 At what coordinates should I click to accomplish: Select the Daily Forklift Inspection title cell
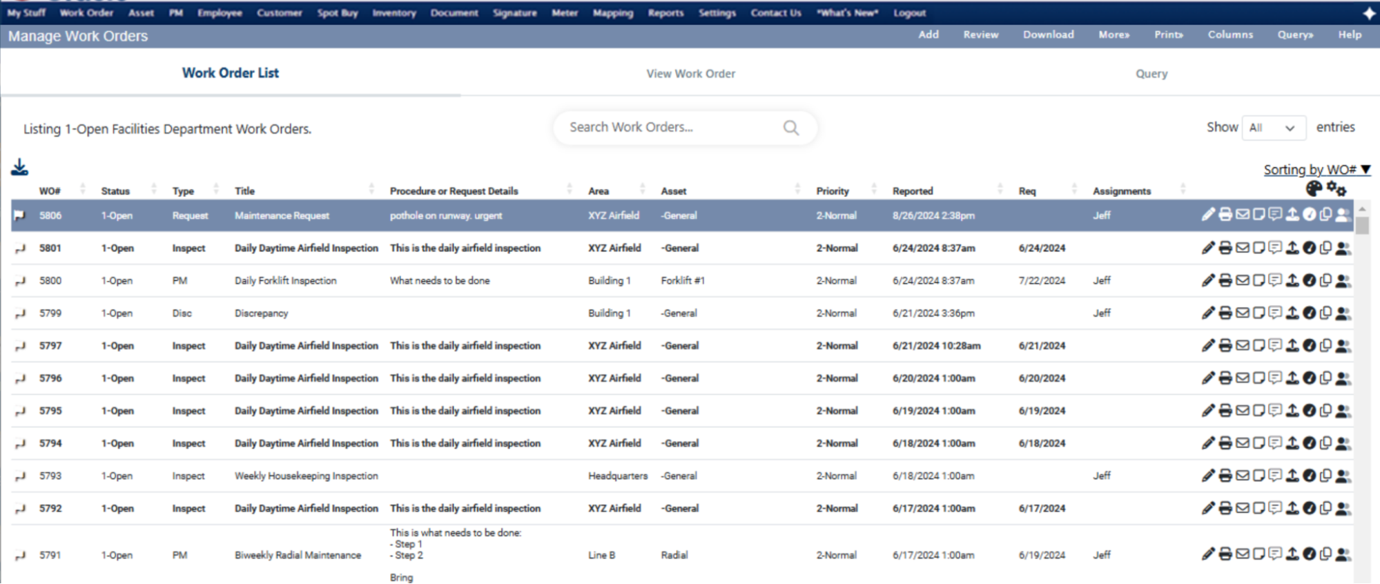(x=286, y=280)
